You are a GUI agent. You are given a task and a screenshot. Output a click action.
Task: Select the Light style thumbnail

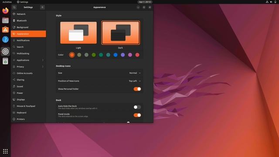[78, 33]
